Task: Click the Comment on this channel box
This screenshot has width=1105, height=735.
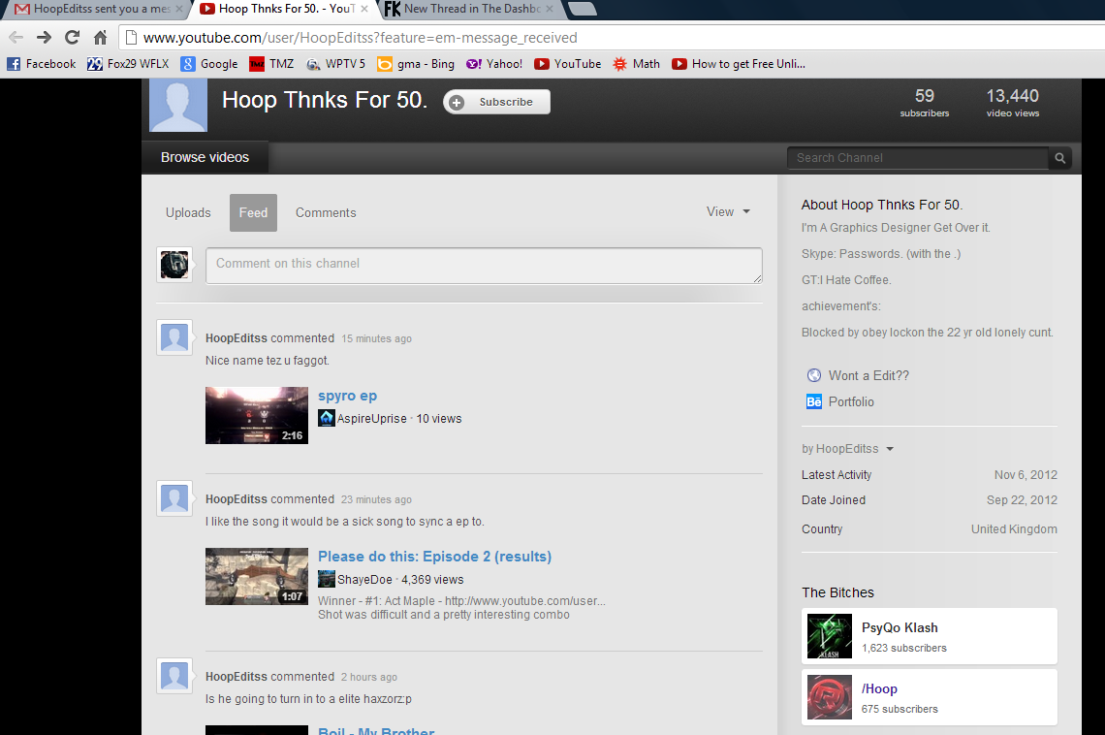Action: [484, 266]
